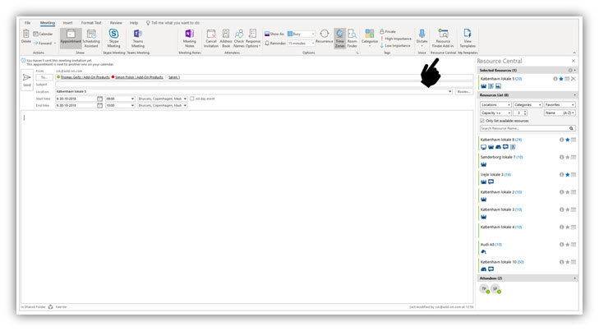Open OneNote Meeting Notes
599x331 pixels.
point(190,38)
